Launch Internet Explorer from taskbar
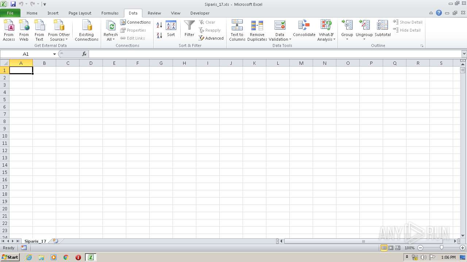The image size is (467, 262). 29,257
